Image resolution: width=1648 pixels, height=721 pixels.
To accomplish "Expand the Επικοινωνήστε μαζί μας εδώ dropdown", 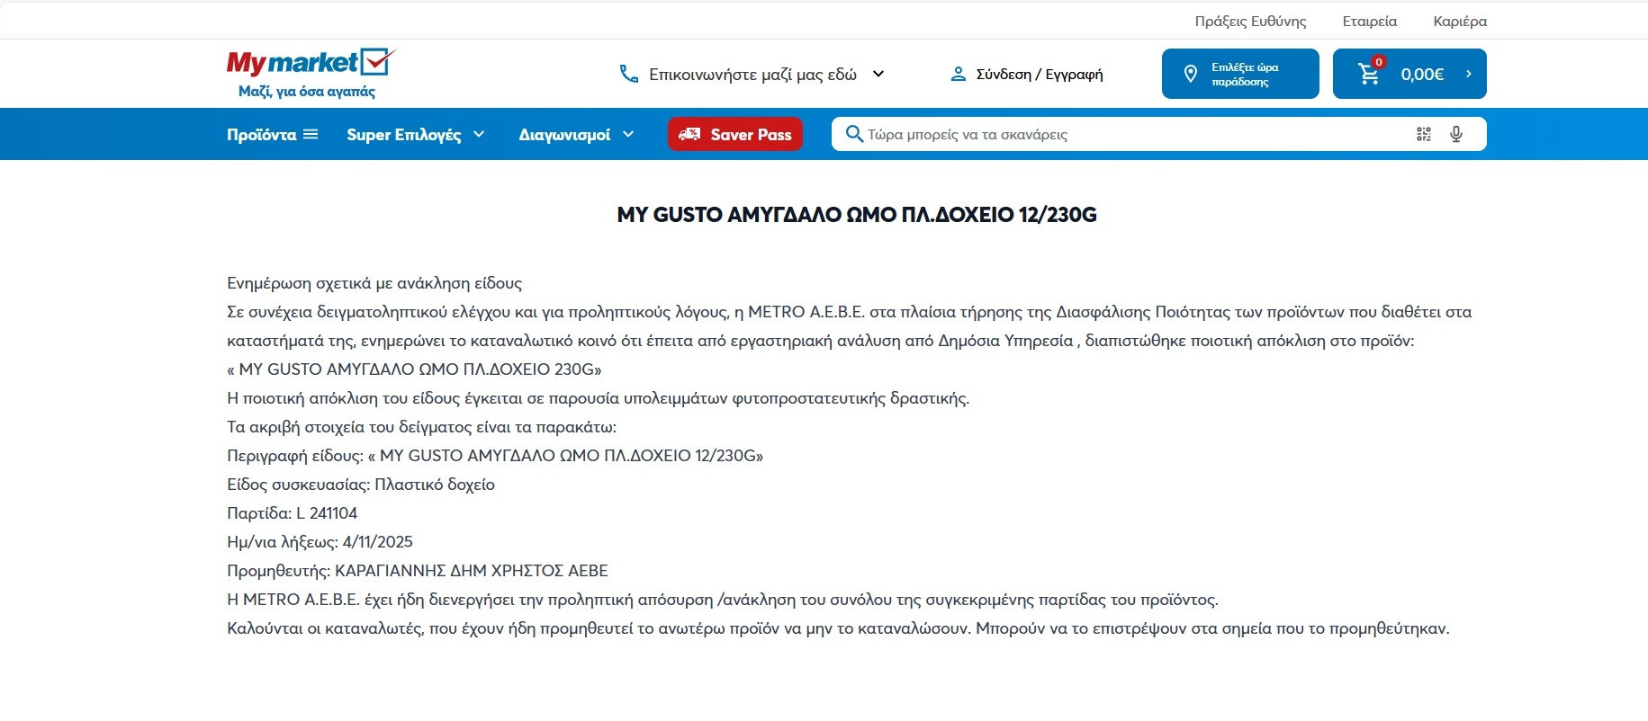I will [878, 74].
